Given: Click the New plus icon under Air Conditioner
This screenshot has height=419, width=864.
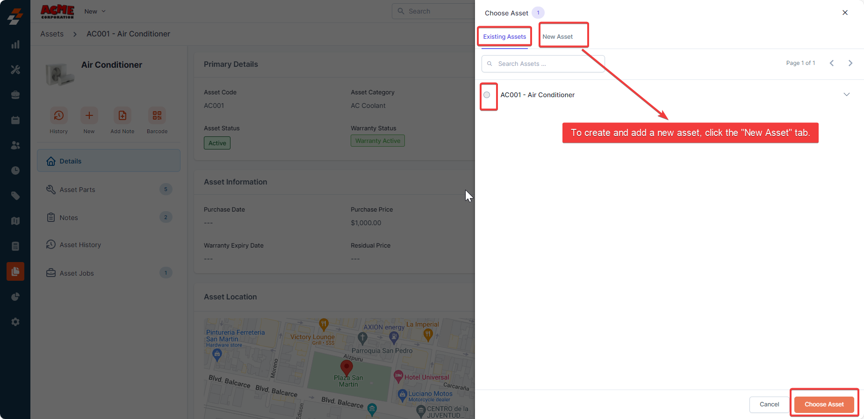Looking at the screenshot, I should pyautogui.click(x=89, y=115).
